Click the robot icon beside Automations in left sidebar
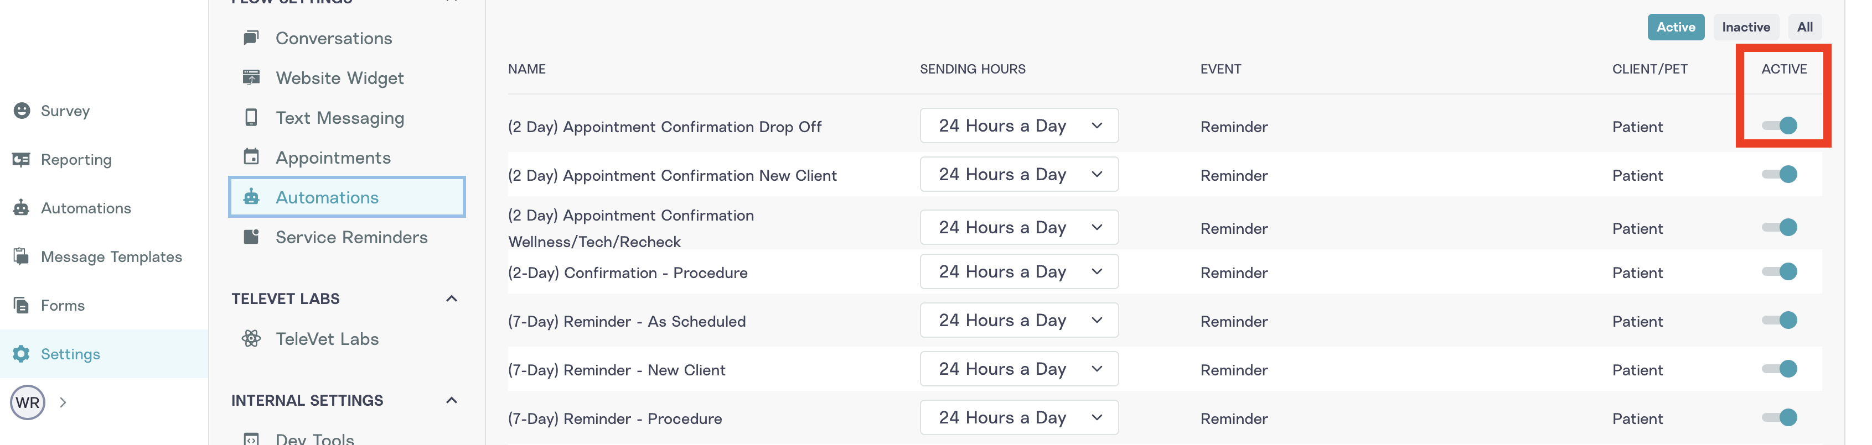 tap(22, 208)
